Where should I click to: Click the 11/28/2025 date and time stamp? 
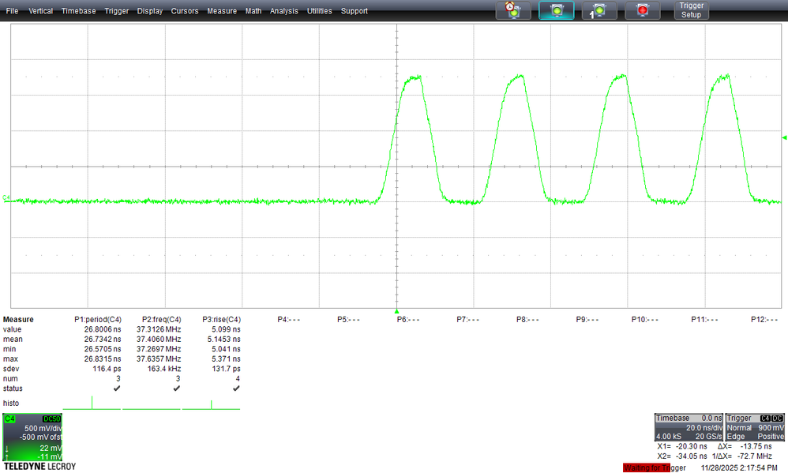point(739,468)
